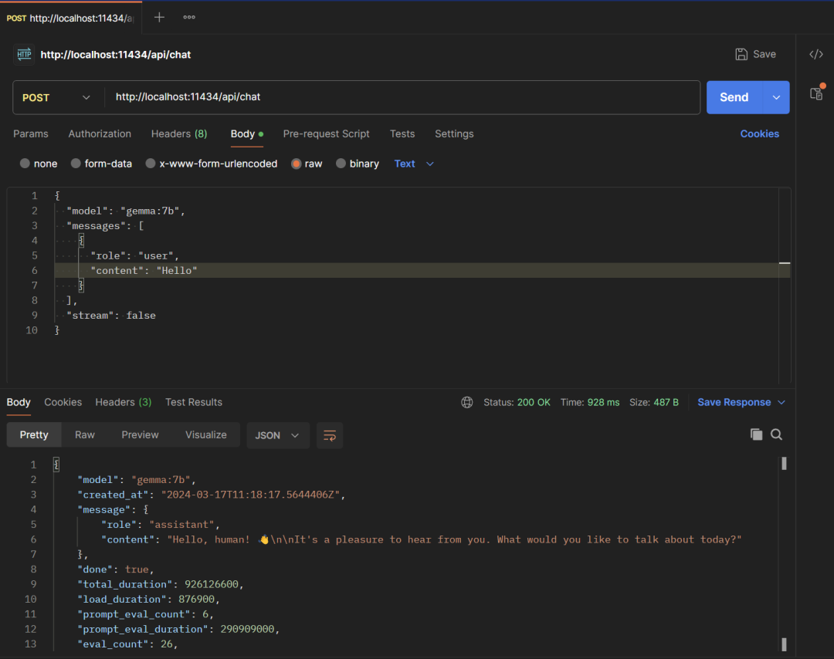Click the search response magnifier icon

point(776,434)
